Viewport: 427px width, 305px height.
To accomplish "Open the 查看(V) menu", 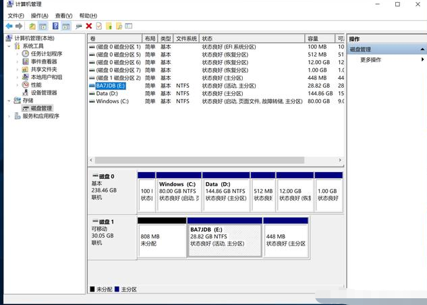I will pyautogui.click(x=64, y=16).
